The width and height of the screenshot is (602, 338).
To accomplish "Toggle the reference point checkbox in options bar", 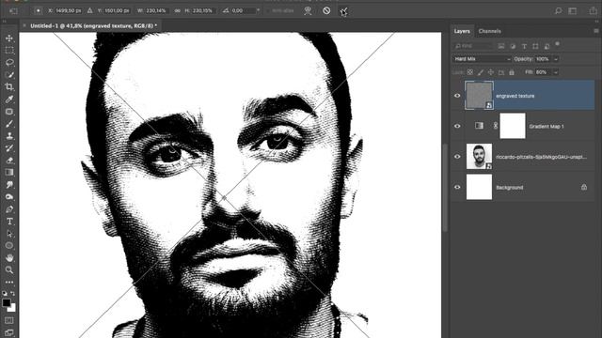I will click(38, 10).
